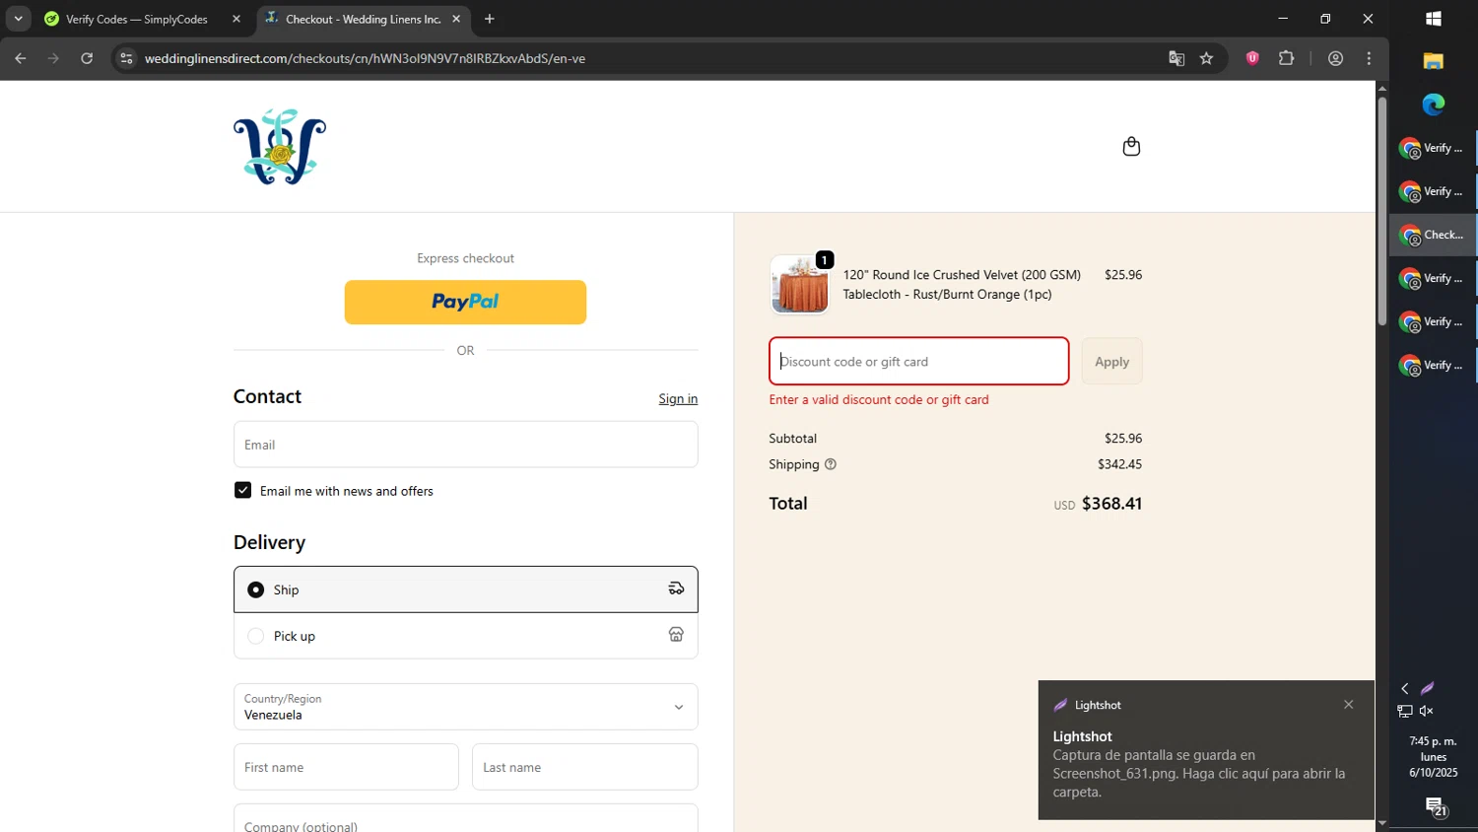Click the Sign in link
1478x832 pixels.
678,398
